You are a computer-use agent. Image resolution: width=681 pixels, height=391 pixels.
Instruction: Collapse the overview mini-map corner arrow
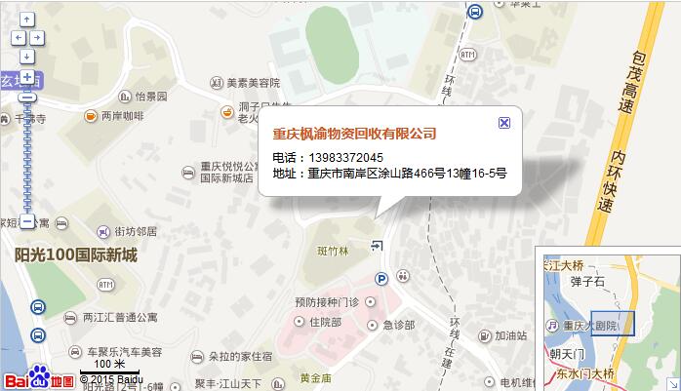673,383
